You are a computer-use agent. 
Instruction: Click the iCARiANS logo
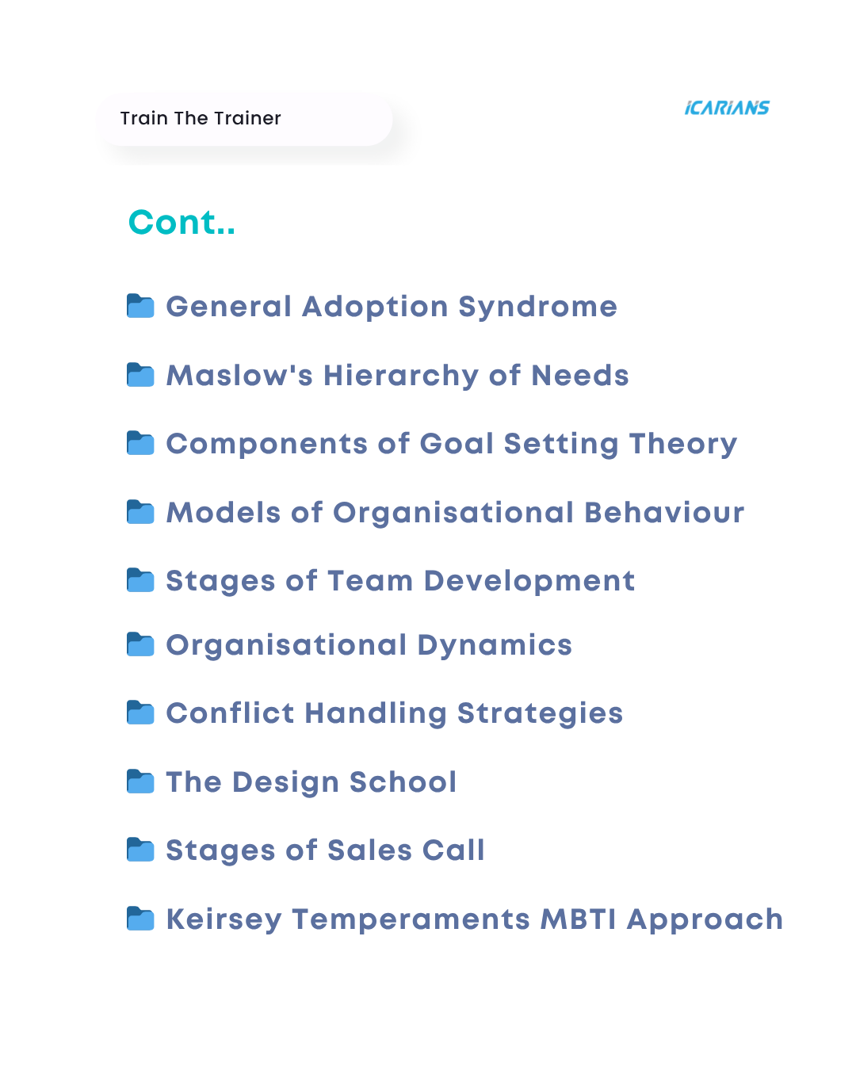727,108
